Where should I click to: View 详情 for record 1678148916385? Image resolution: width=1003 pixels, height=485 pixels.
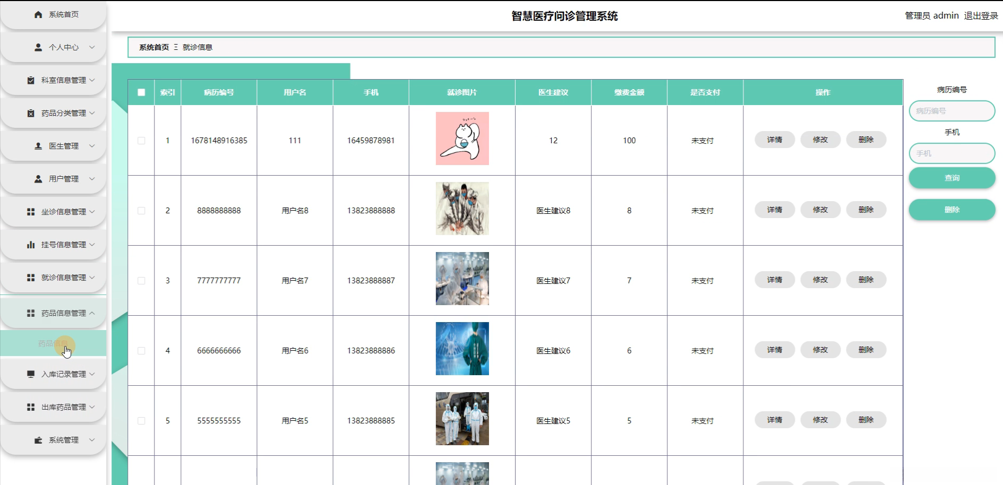(775, 140)
